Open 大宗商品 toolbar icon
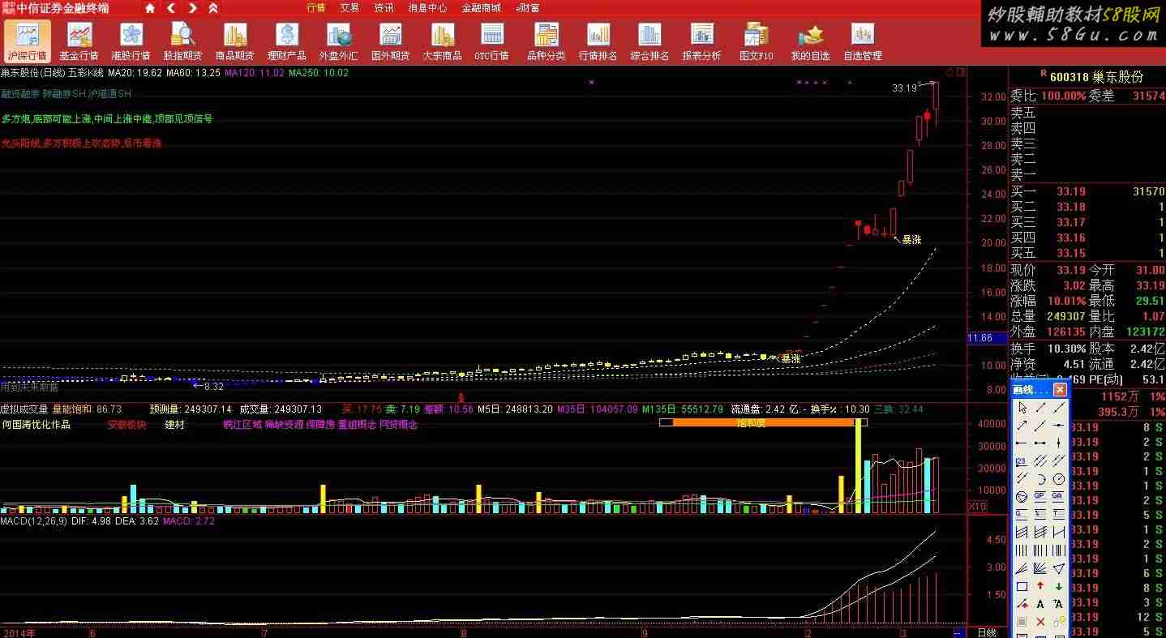 442,41
